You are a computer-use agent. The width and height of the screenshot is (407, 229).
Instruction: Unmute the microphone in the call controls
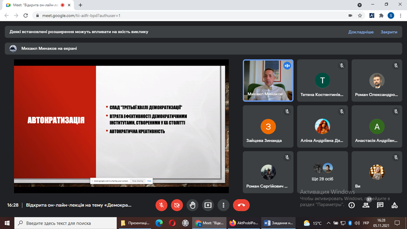161,205
